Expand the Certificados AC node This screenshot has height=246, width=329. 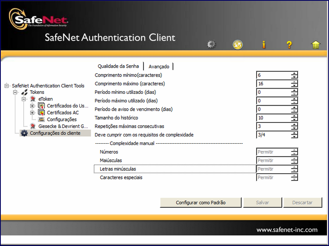point(32,113)
